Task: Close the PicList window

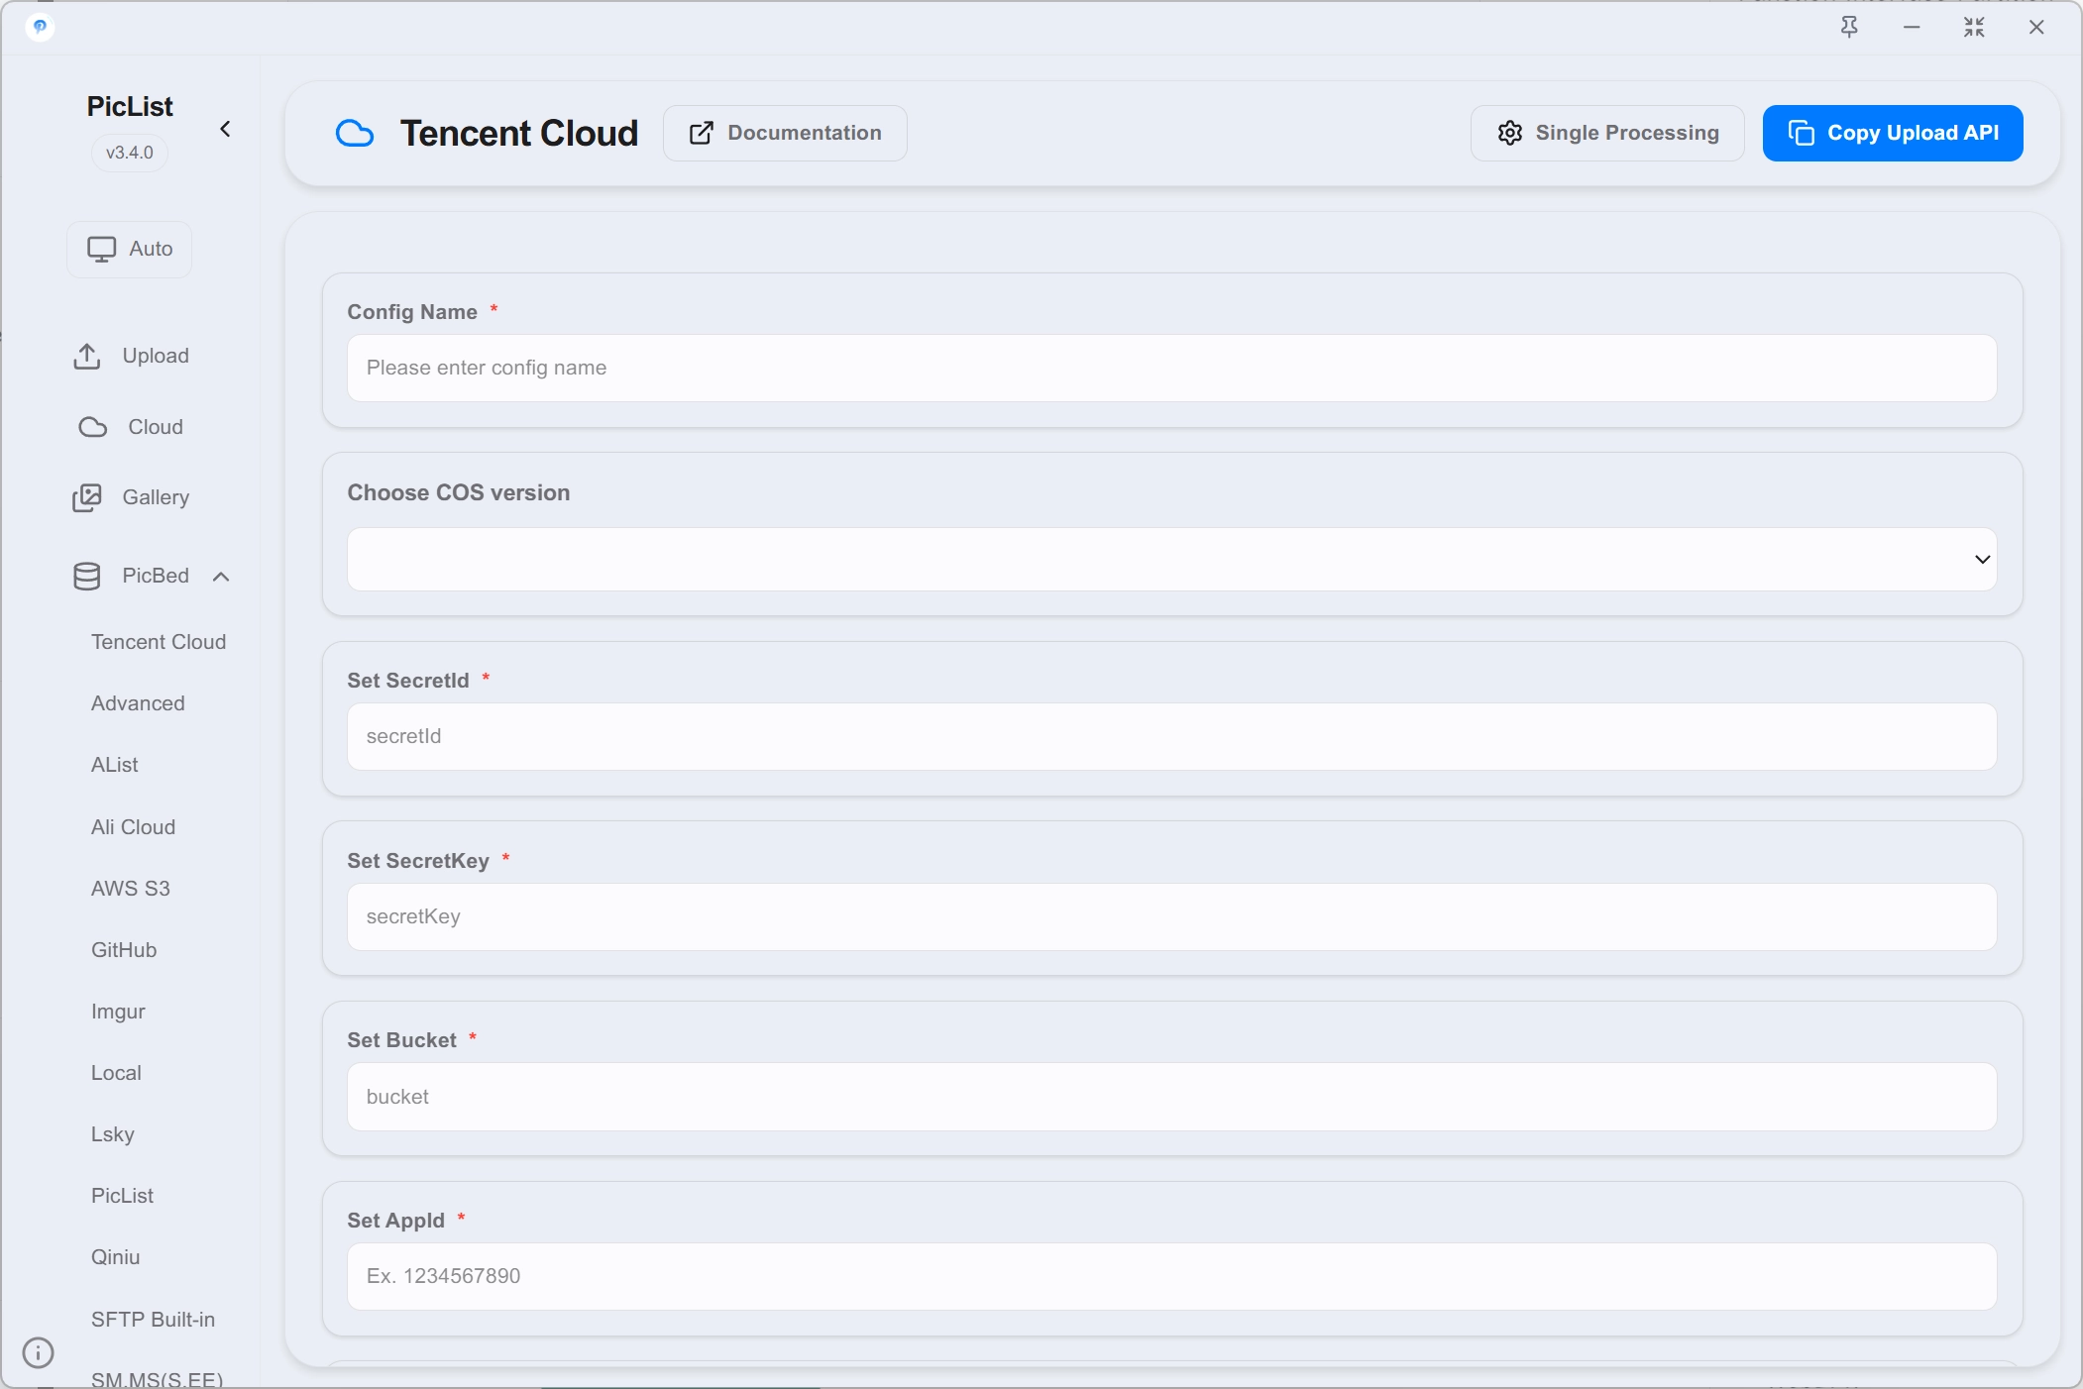Action: 2036,27
